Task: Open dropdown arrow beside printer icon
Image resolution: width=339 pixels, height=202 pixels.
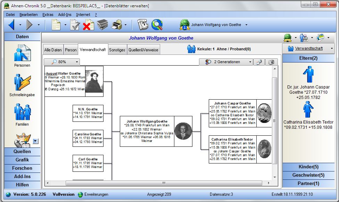Action: (x=126, y=25)
